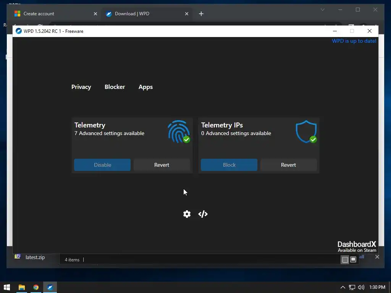Select the Download | WPD browser tab
This screenshot has width=391, height=293.
pyautogui.click(x=146, y=14)
